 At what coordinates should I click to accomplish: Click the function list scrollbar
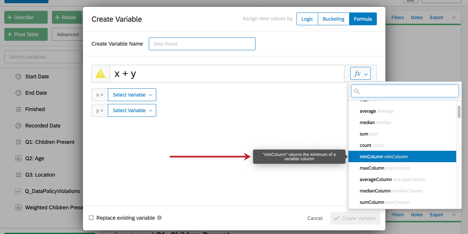(x=459, y=112)
